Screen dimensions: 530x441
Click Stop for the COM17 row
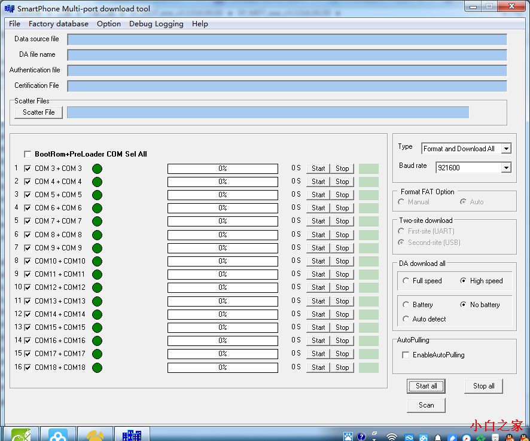coord(342,354)
